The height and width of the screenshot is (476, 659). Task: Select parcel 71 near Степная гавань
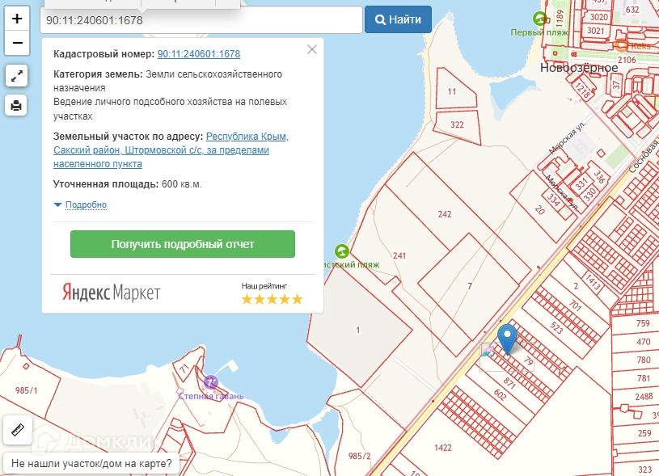coord(184,369)
